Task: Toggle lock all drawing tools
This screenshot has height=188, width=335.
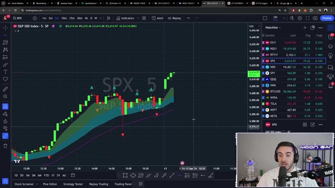Action: 5,121
